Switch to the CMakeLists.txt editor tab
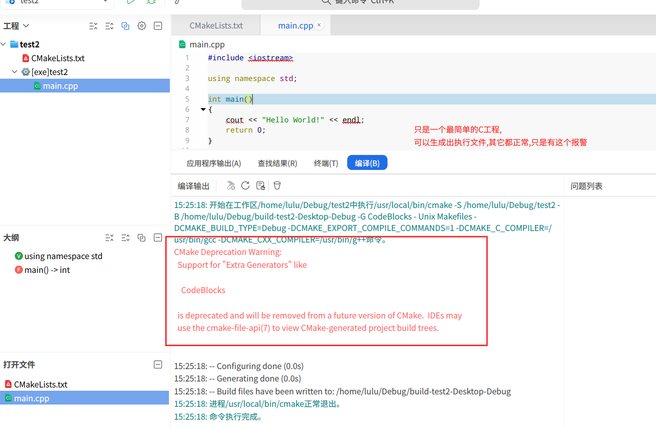The image size is (656, 428). [216, 26]
